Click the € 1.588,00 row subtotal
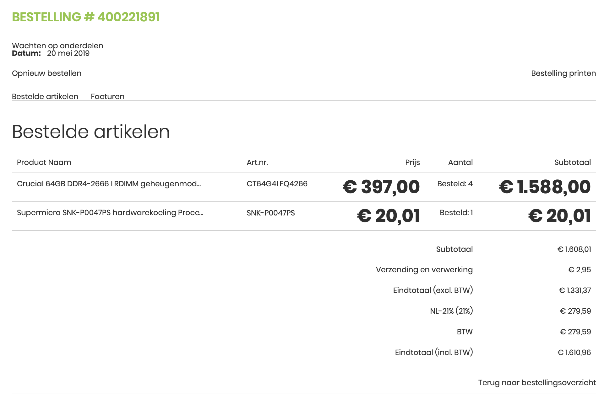615x399 pixels. [545, 187]
